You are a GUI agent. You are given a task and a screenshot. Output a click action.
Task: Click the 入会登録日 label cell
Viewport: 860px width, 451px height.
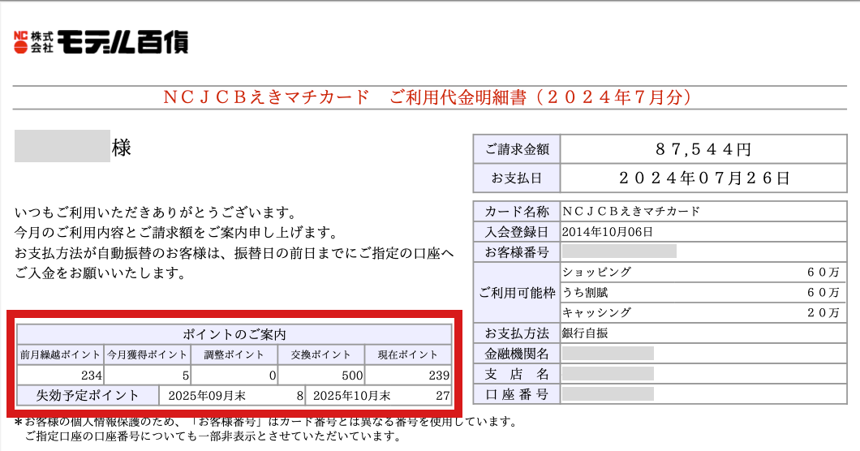coord(517,231)
